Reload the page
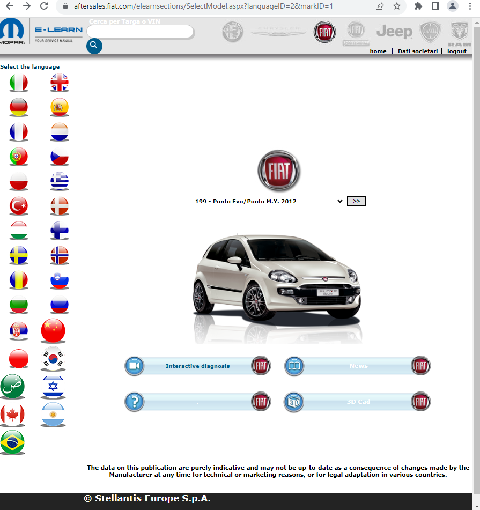 (x=44, y=6)
